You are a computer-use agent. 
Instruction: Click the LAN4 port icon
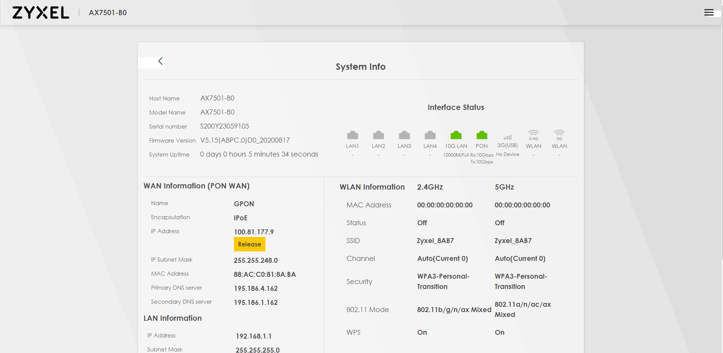(430, 135)
